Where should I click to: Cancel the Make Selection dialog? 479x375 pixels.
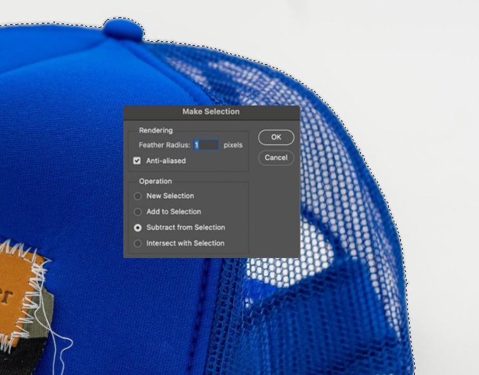[276, 158]
